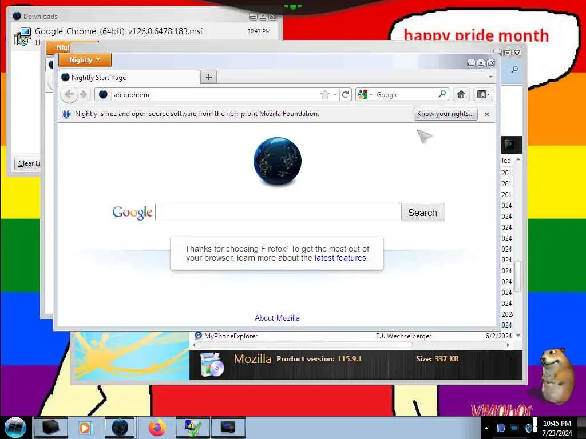Image resolution: width=586 pixels, height=439 pixels.
Task: Open a new tab with plus button
Action: pos(208,77)
